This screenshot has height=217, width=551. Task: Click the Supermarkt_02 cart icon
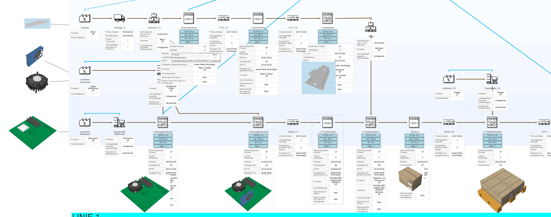[x=491, y=78]
